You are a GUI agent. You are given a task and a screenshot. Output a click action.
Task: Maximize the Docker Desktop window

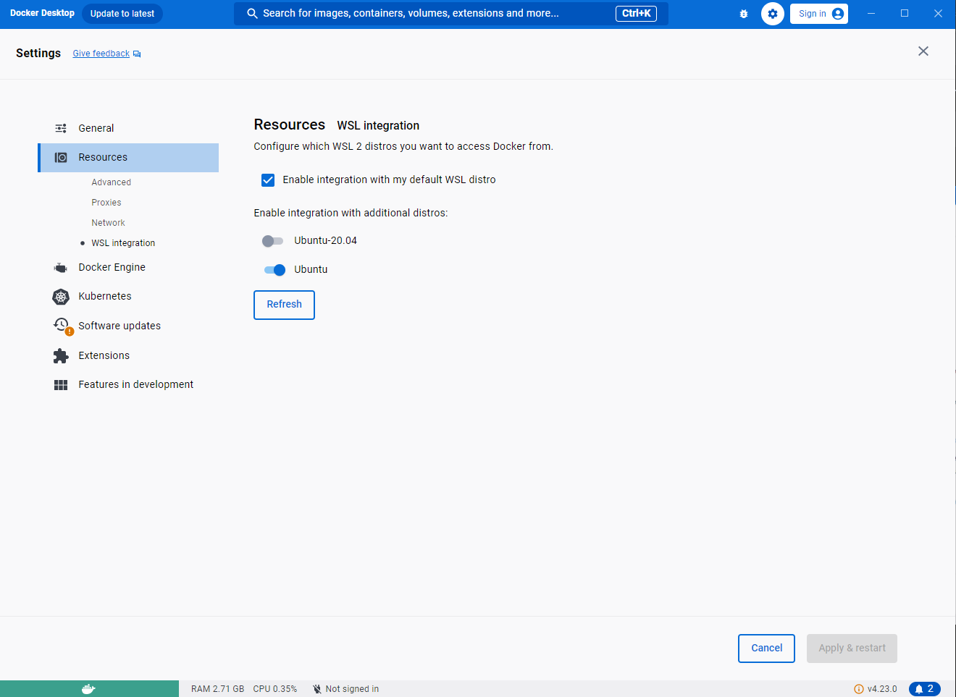click(x=905, y=14)
